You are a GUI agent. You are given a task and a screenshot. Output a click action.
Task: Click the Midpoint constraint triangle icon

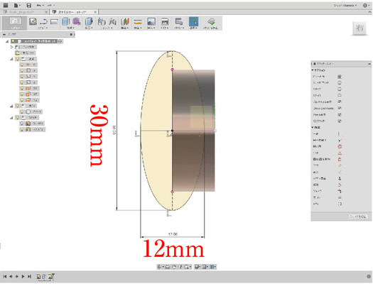340,153
